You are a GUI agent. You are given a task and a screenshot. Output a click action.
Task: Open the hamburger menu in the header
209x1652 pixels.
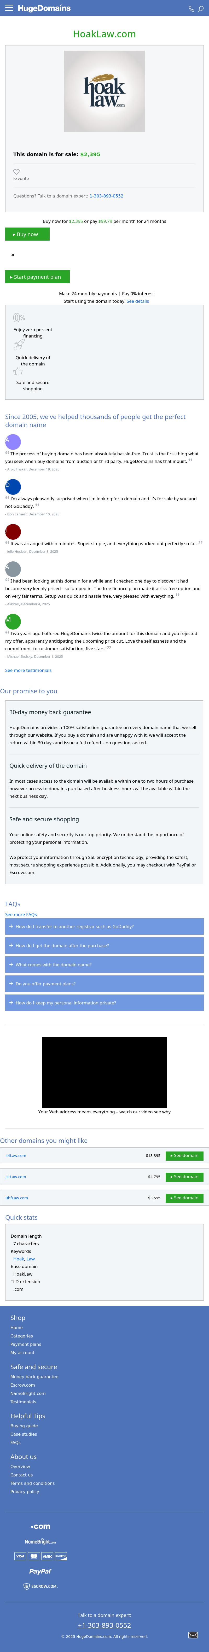pyautogui.click(x=9, y=8)
